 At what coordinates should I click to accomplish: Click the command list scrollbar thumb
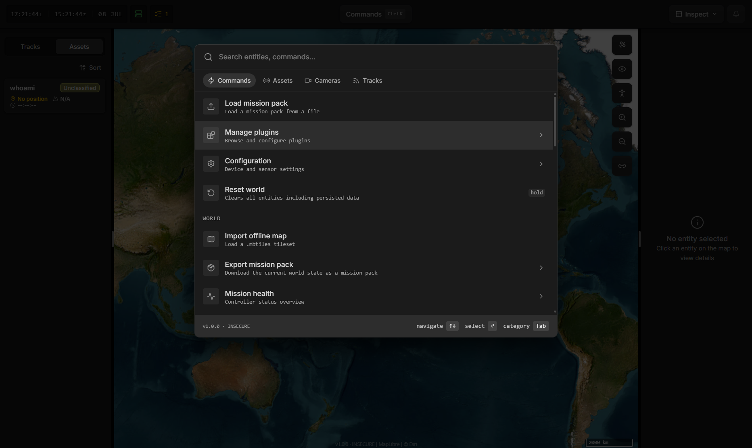(555, 122)
